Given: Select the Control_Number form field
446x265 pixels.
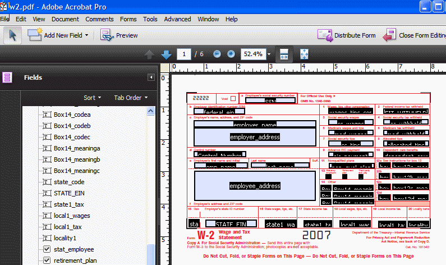Looking at the screenshot, I should pyautogui.click(x=220, y=154).
